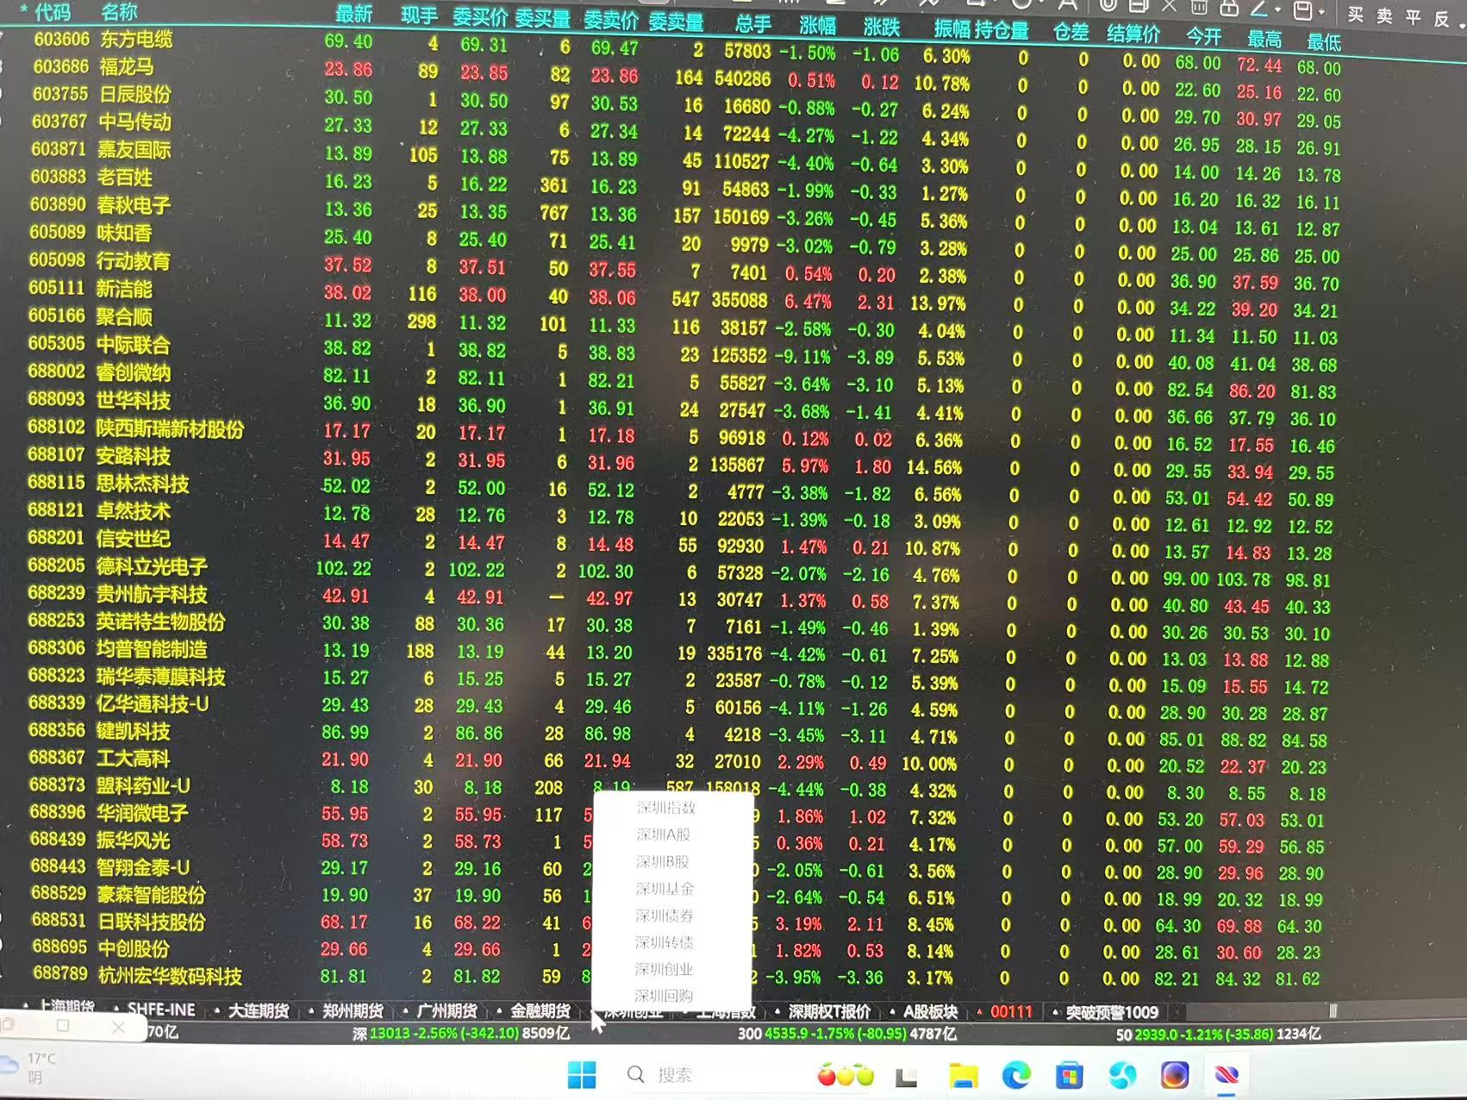The image size is (1467, 1100).
Task: Switch to the 00111 tab
Action: tap(1011, 1011)
